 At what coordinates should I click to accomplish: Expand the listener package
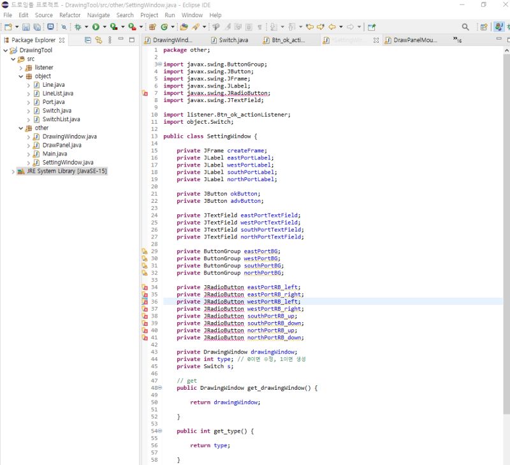20,67
